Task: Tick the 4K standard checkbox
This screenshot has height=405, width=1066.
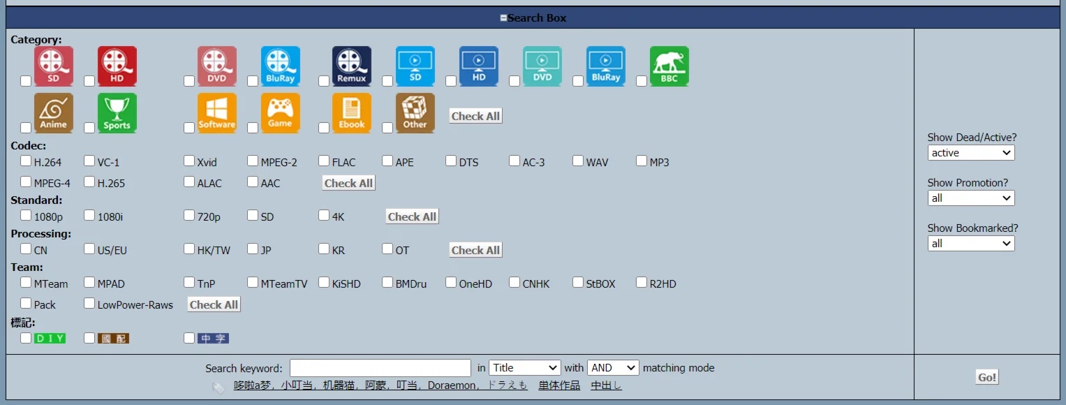Action: coord(324,216)
